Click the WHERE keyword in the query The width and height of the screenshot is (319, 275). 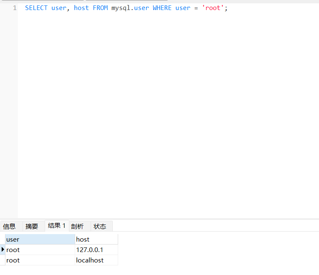pos(162,8)
